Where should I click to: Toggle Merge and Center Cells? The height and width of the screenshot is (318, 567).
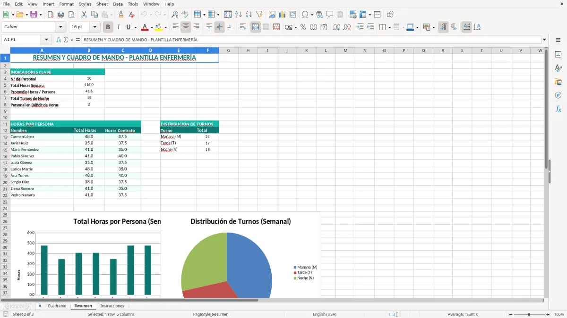pos(256,27)
